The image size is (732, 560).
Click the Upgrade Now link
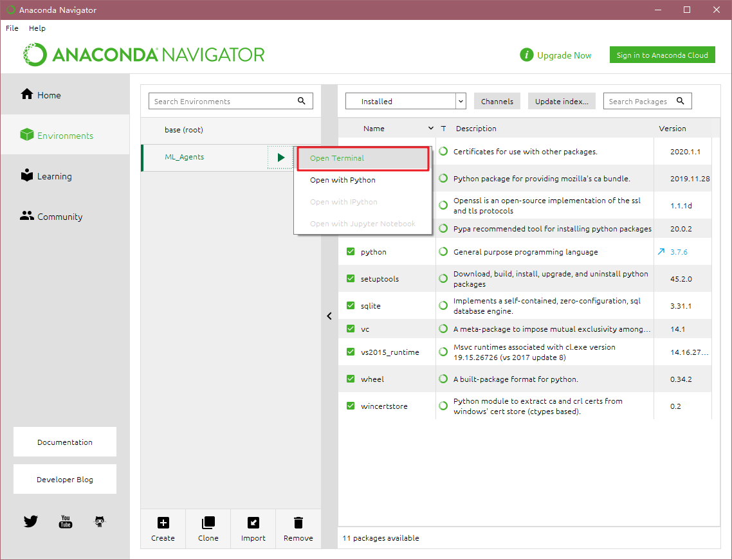[564, 55]
